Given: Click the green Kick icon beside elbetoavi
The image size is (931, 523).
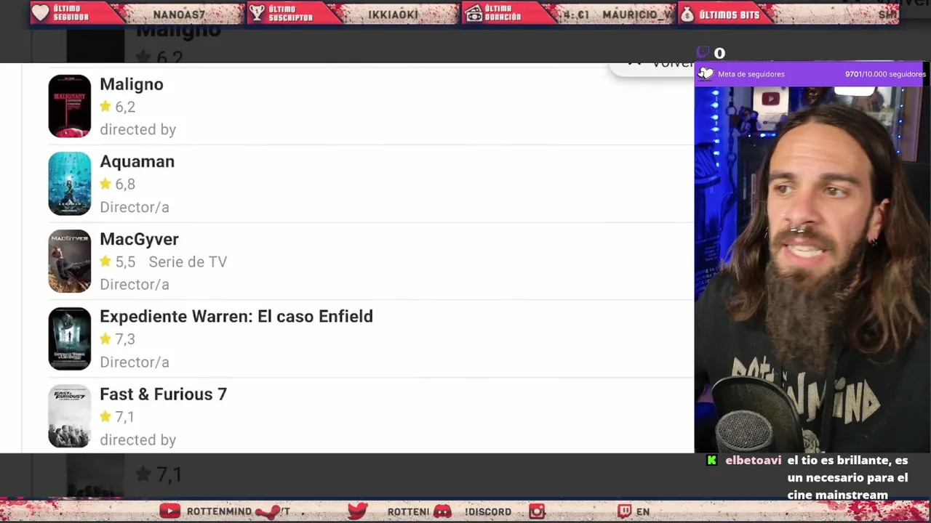Looking at the screenshot, I should (x=712, y=461).
